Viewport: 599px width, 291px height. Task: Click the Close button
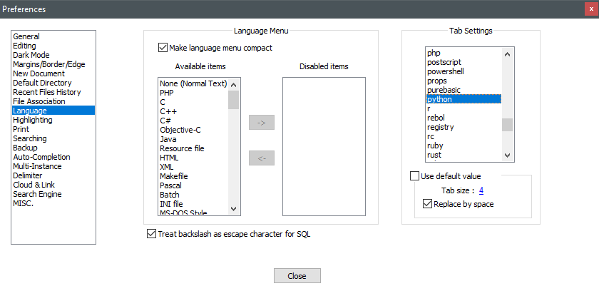pyautogui.click(x=297, y=276)
